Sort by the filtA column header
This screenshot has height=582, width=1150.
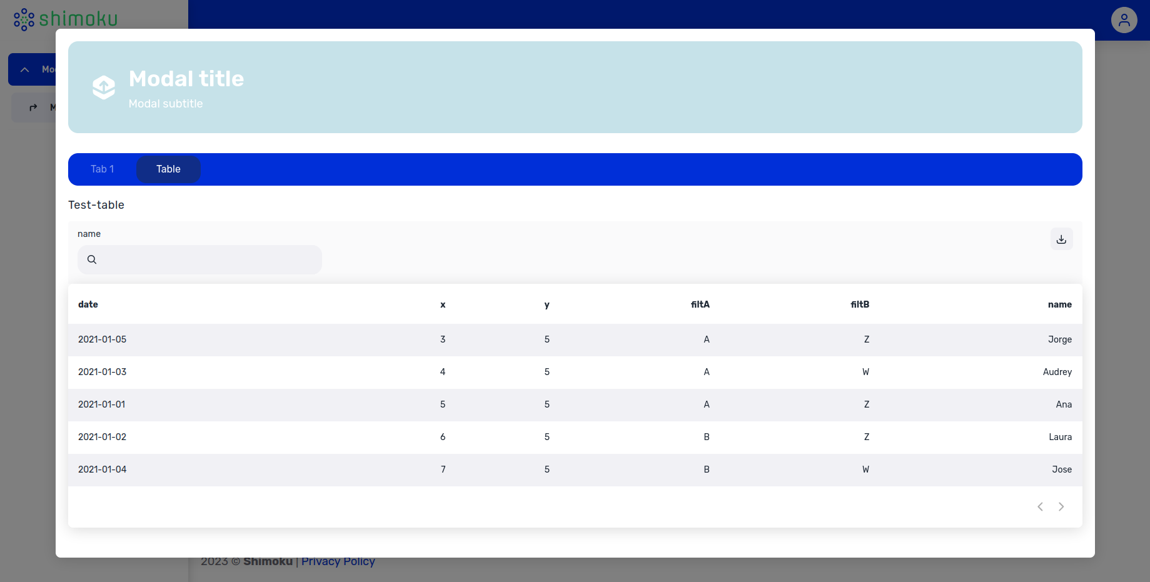coord(700,304)
